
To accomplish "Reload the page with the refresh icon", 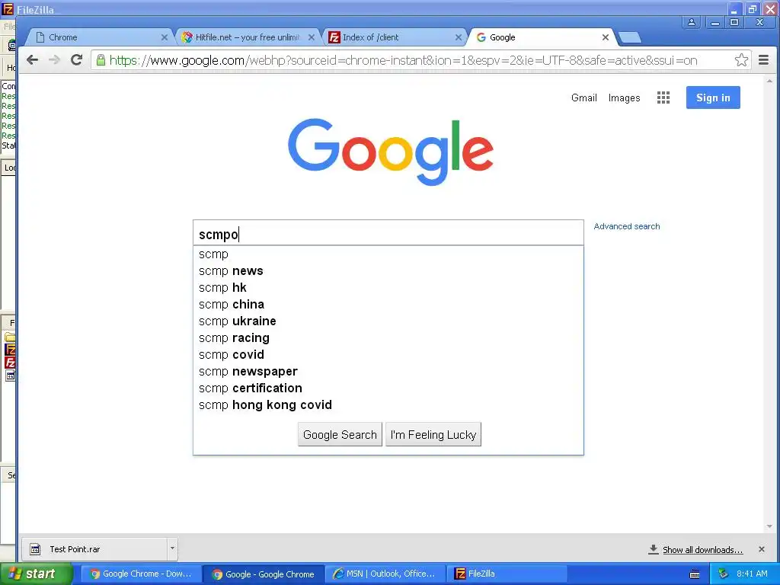I will tap(76, 60).
